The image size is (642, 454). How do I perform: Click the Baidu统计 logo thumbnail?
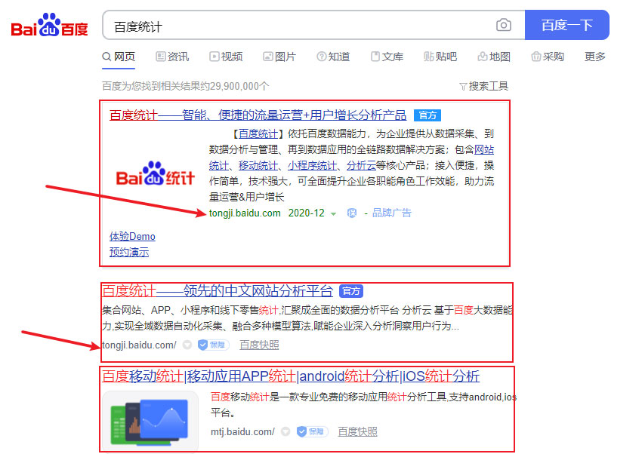point(155,174)
